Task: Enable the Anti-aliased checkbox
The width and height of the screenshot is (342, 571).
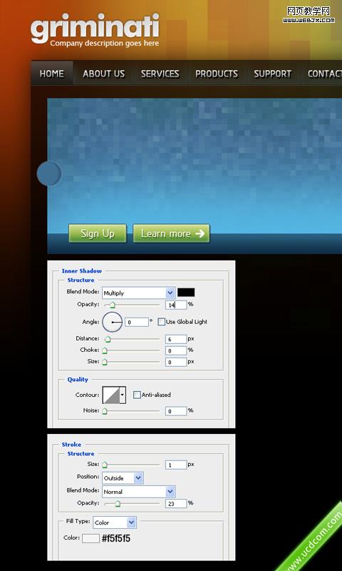Action: click(x=137, y=395)
